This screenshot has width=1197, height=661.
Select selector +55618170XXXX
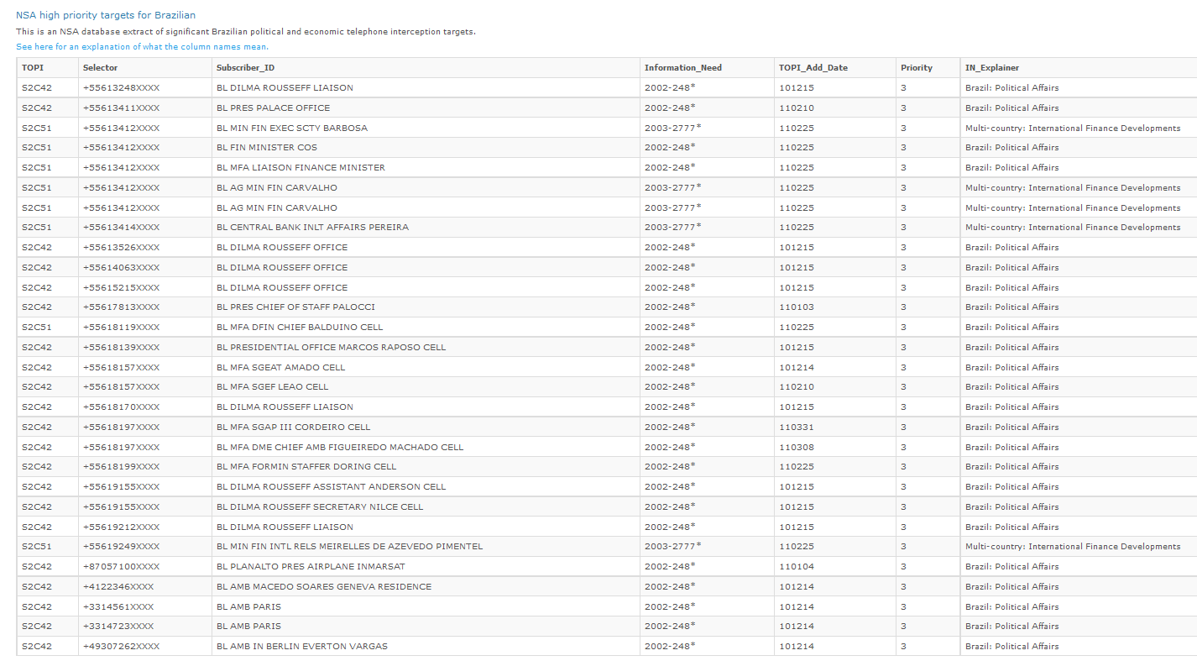click(x=144, y=407)
